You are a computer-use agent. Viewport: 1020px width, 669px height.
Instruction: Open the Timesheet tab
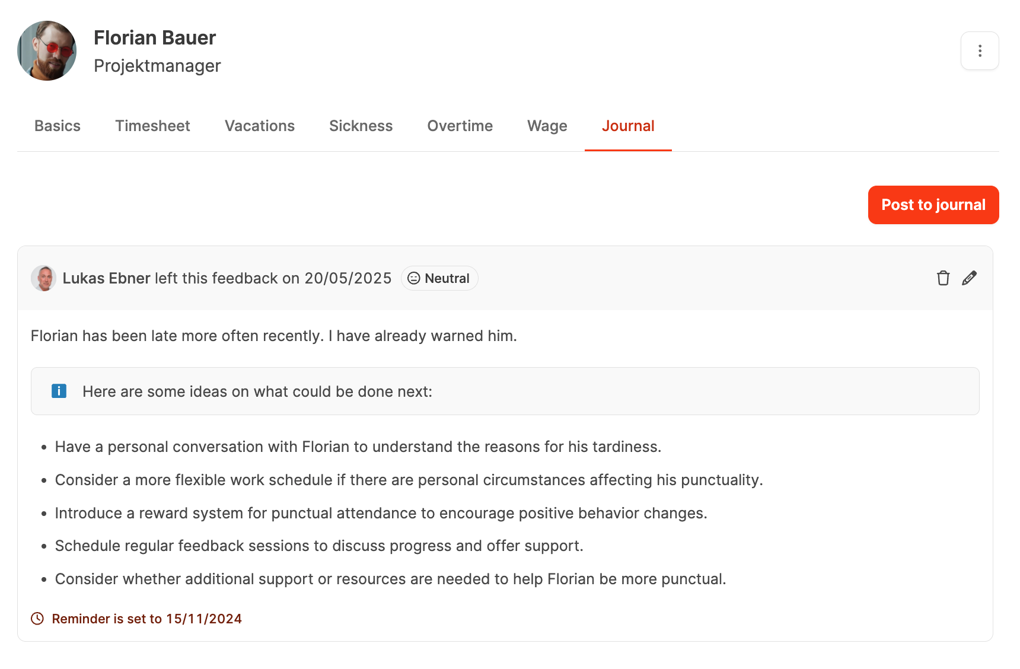click(x=152, y=126)
